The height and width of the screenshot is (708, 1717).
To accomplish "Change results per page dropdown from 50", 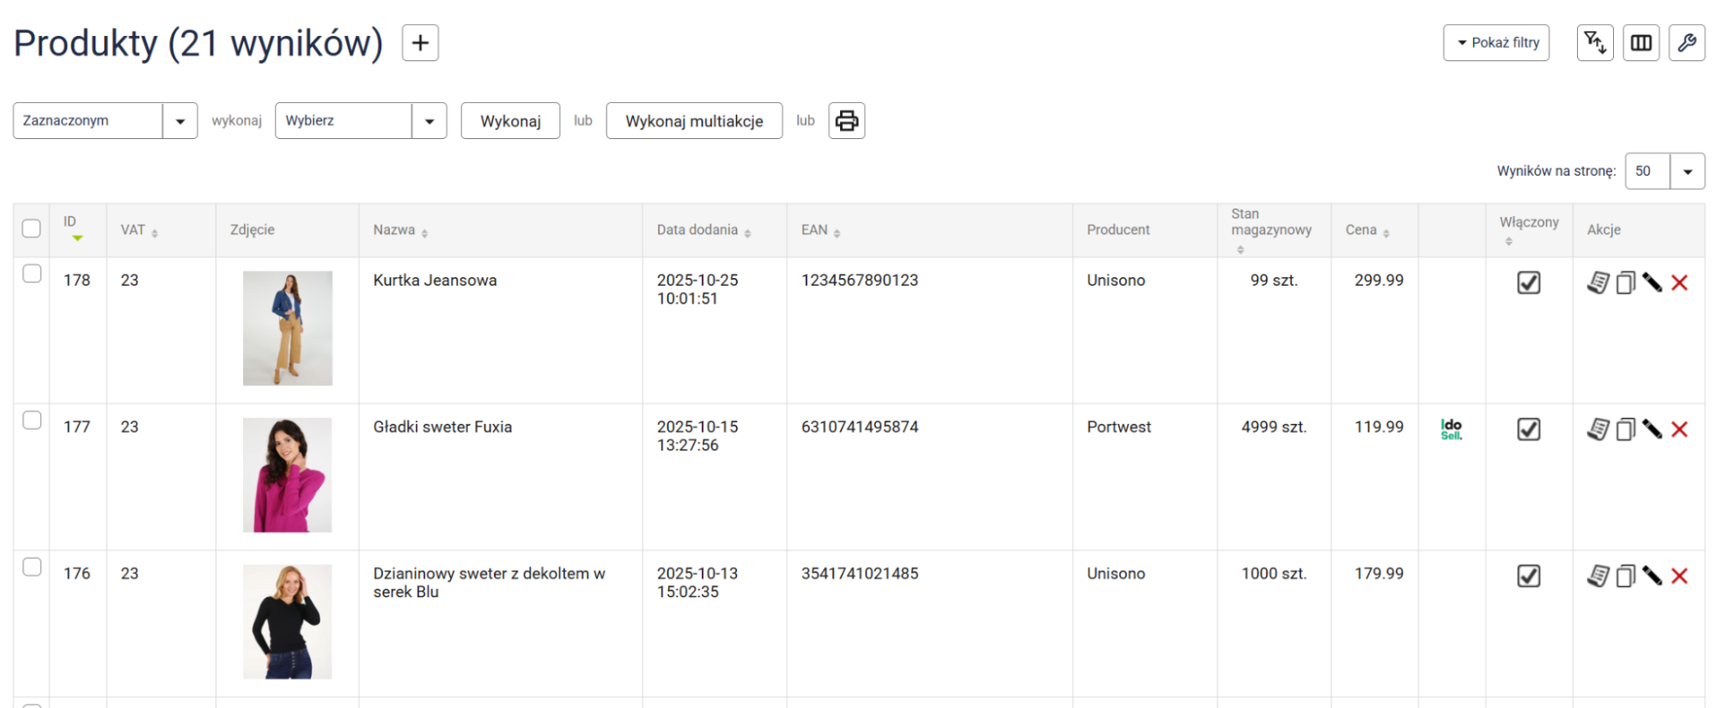I will click(x=1664, y=172).
